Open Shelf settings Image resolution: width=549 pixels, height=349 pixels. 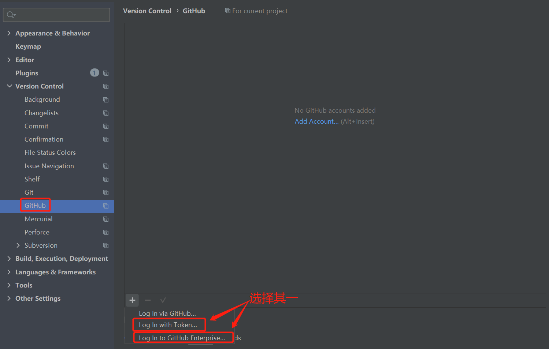click(32, 179)
